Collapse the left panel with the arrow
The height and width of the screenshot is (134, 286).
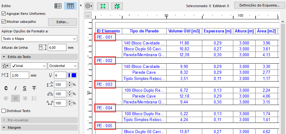click(81, 6)
